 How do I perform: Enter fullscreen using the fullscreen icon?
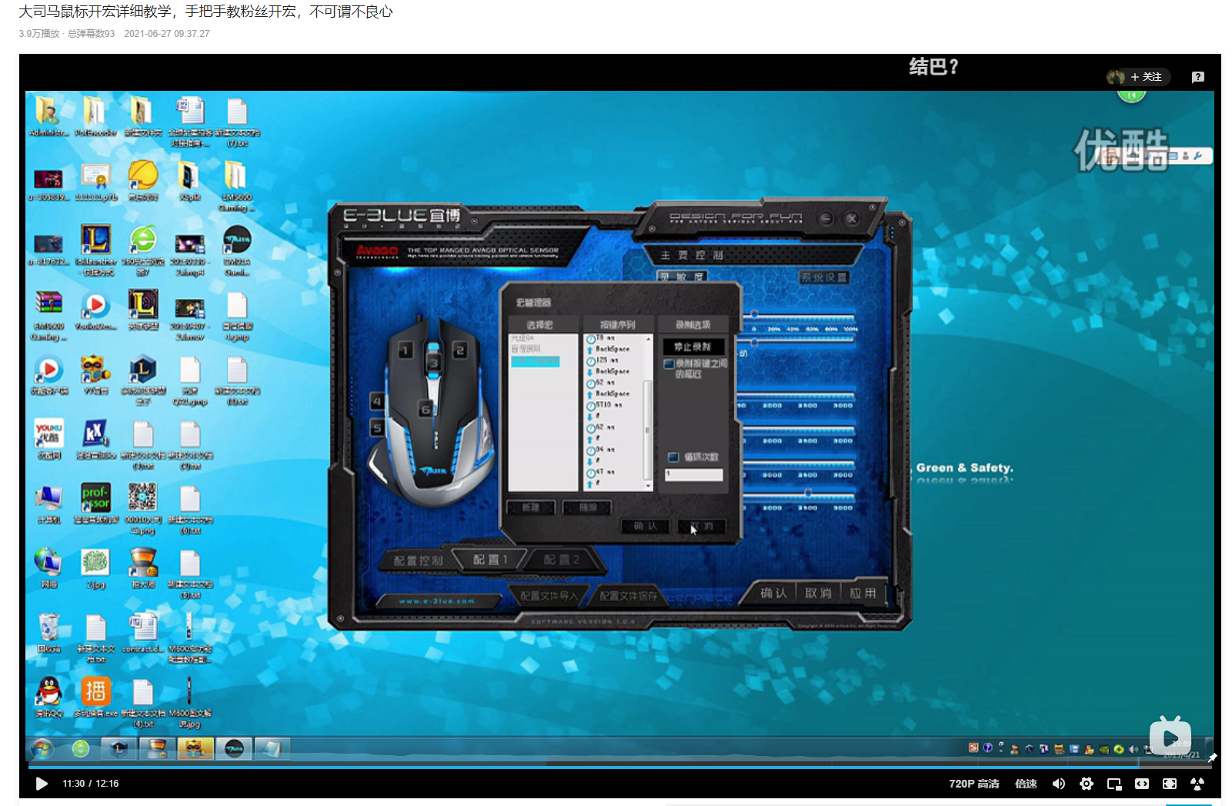pos(1169,784)
